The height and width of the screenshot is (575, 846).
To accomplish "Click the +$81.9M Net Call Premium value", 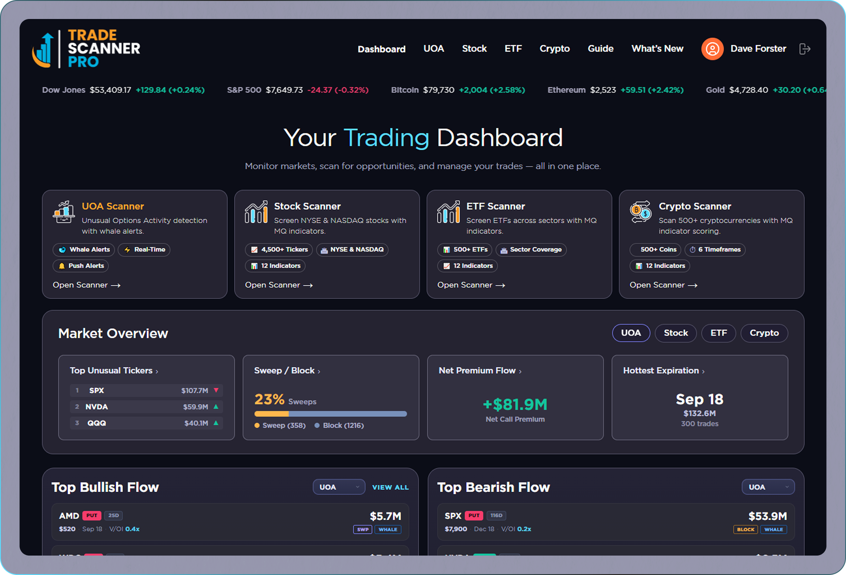I will tap(515, 404).
